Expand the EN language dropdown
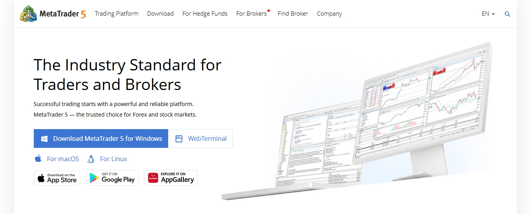531x214 pixels. [x=488, y=14]
